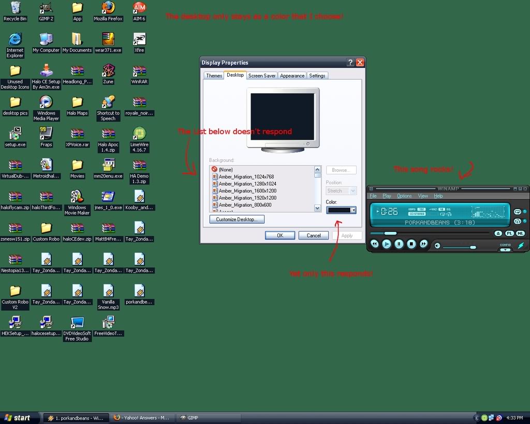Pause the song in Winamp
This screenshot has width=530, height=424.
(399, 244)
